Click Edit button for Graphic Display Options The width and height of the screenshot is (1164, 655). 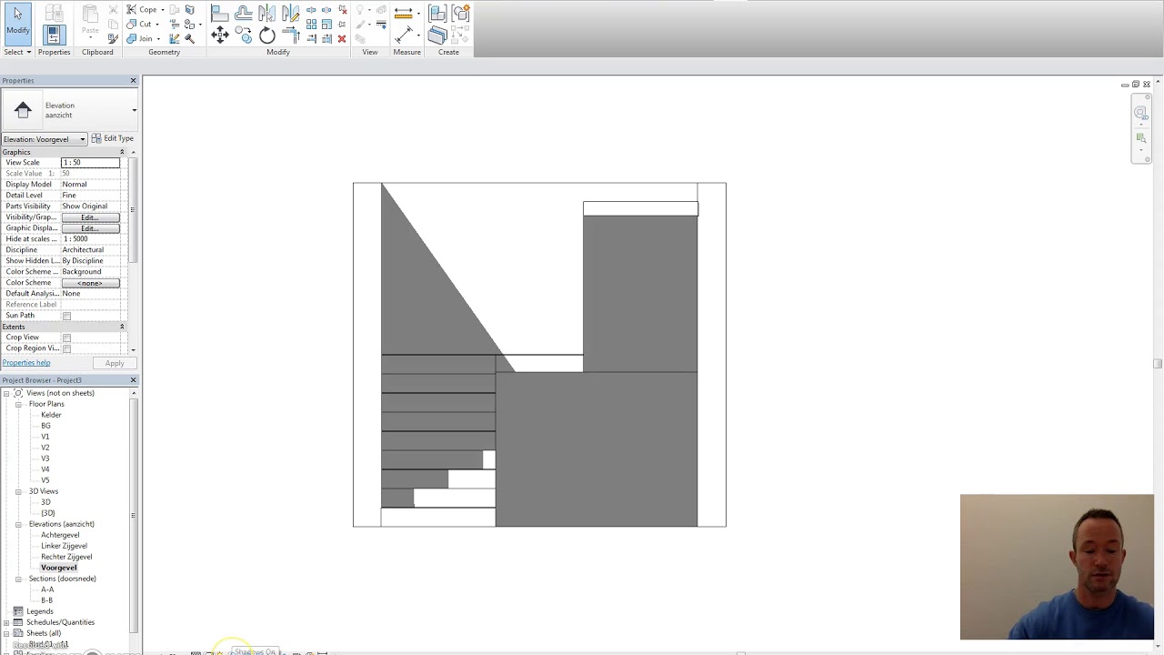coord(89,228)
